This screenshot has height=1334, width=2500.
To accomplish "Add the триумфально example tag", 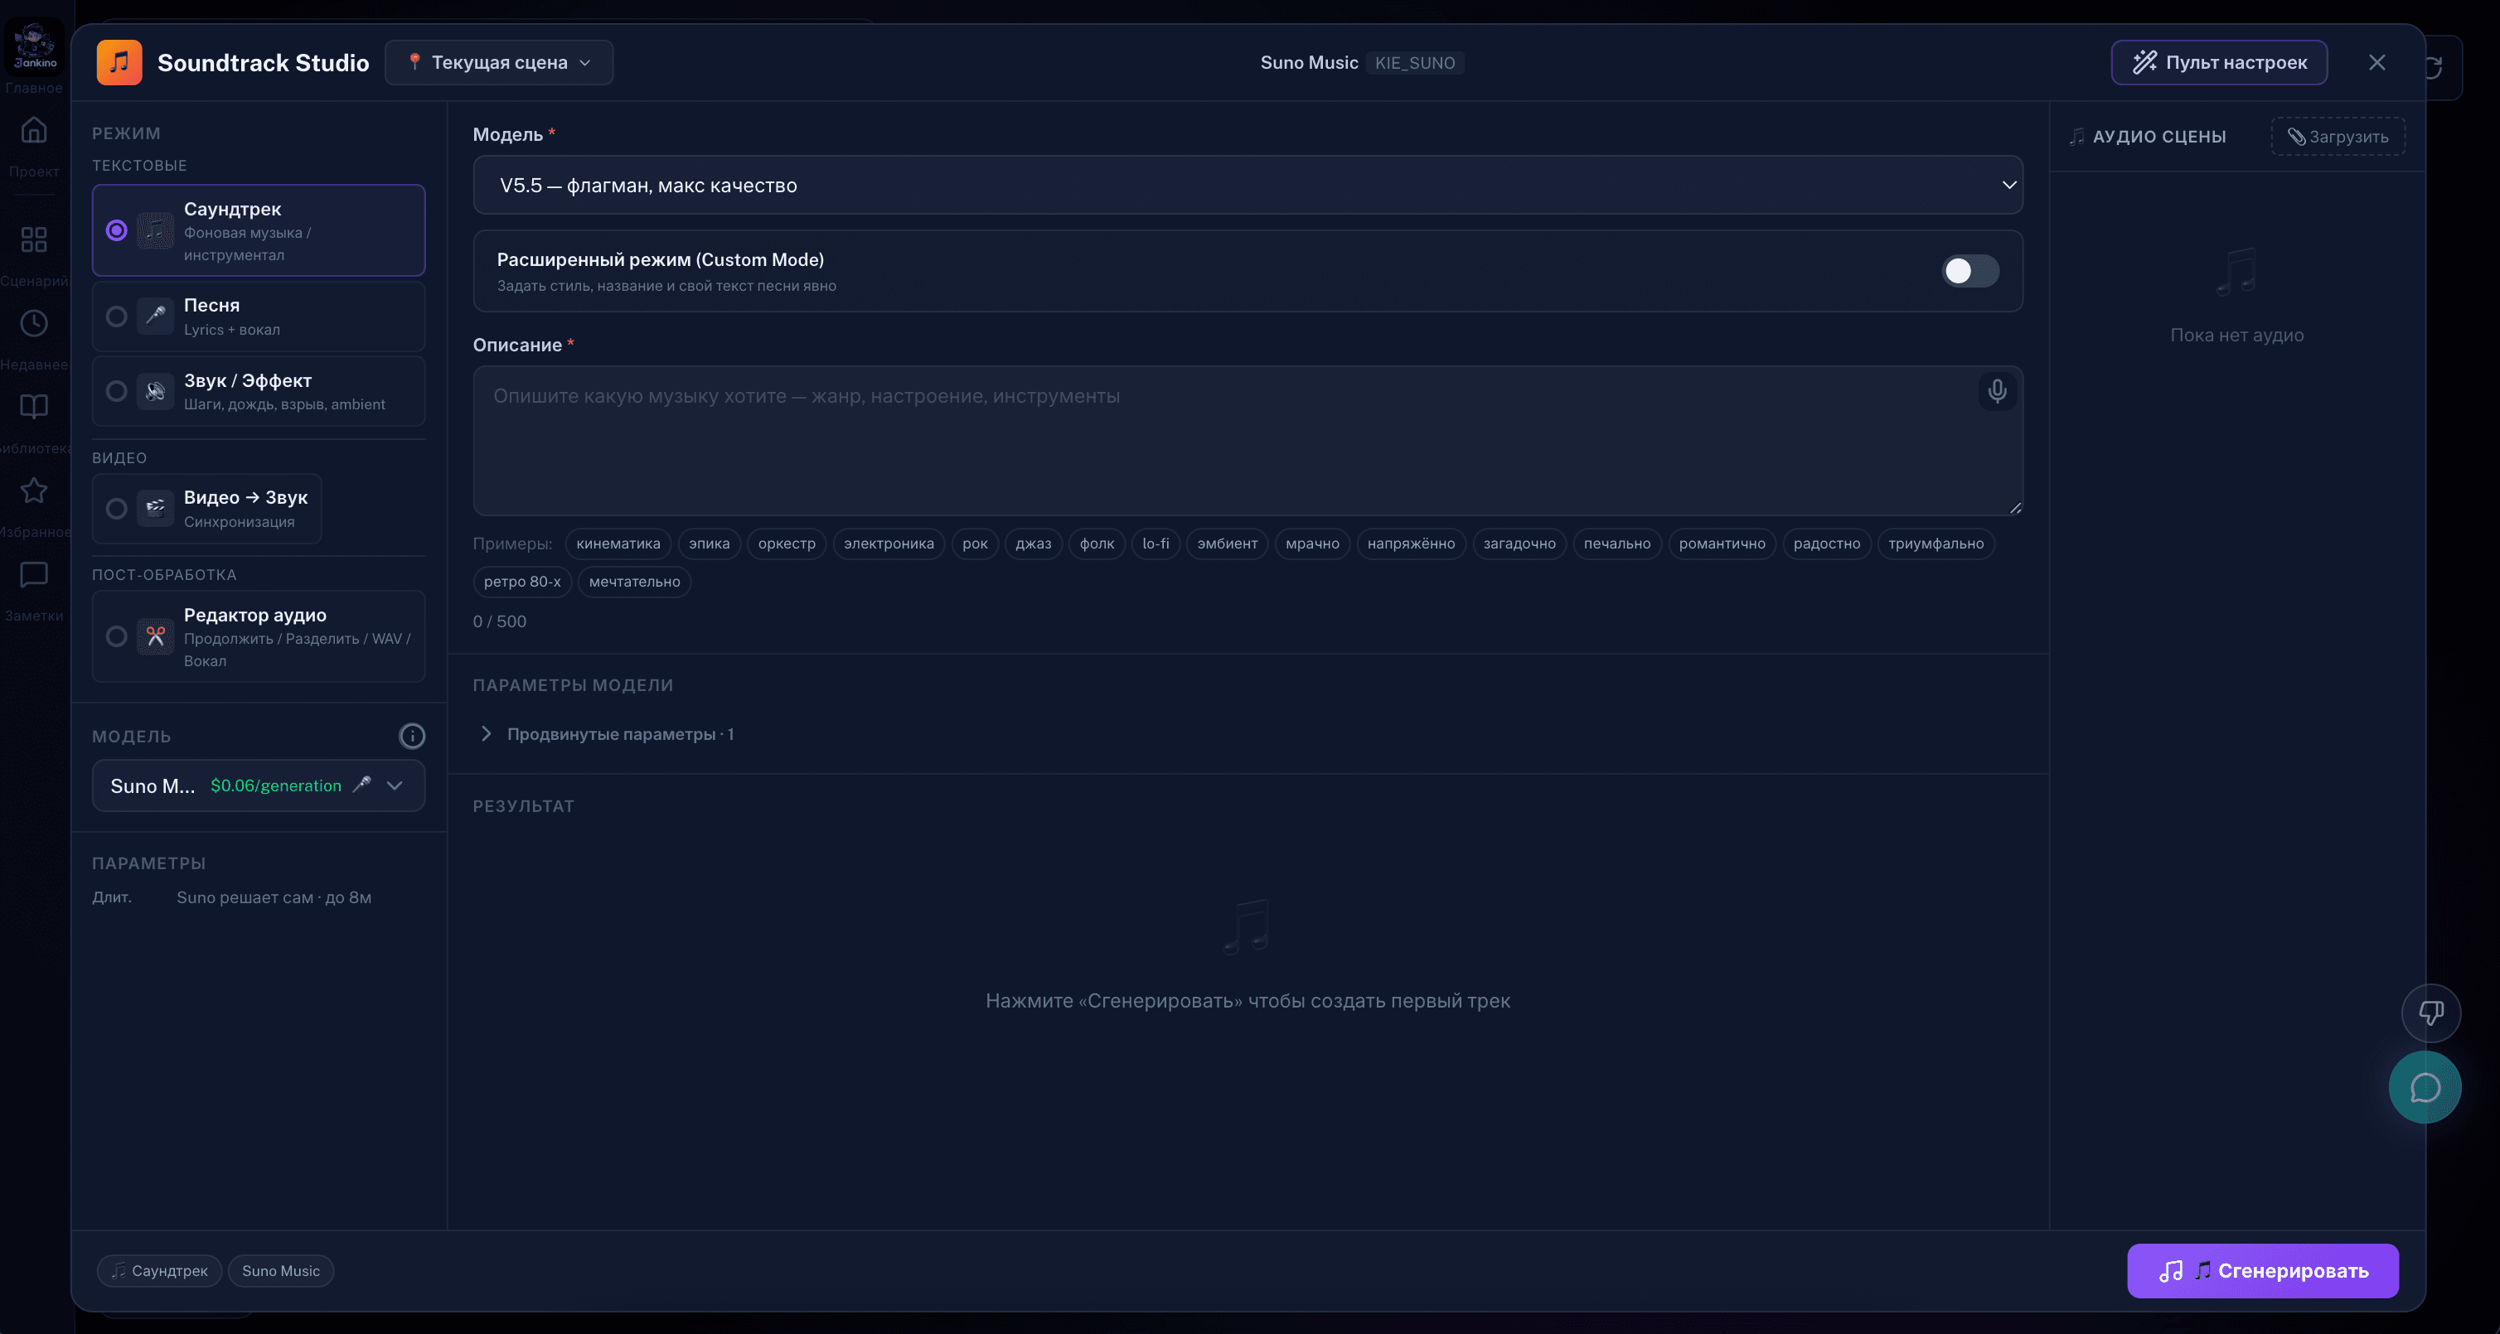I will (1936, 544).
